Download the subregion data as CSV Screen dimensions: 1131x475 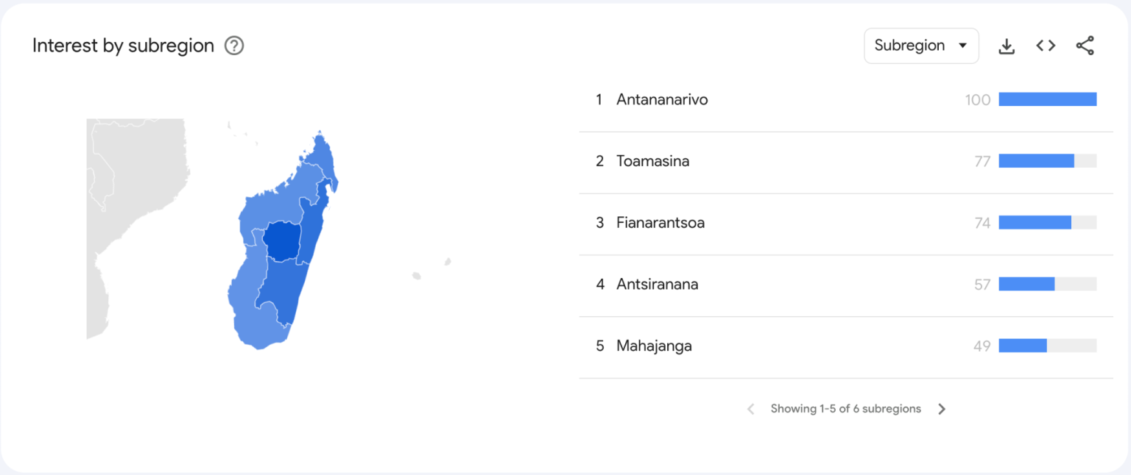(1007, 46)
